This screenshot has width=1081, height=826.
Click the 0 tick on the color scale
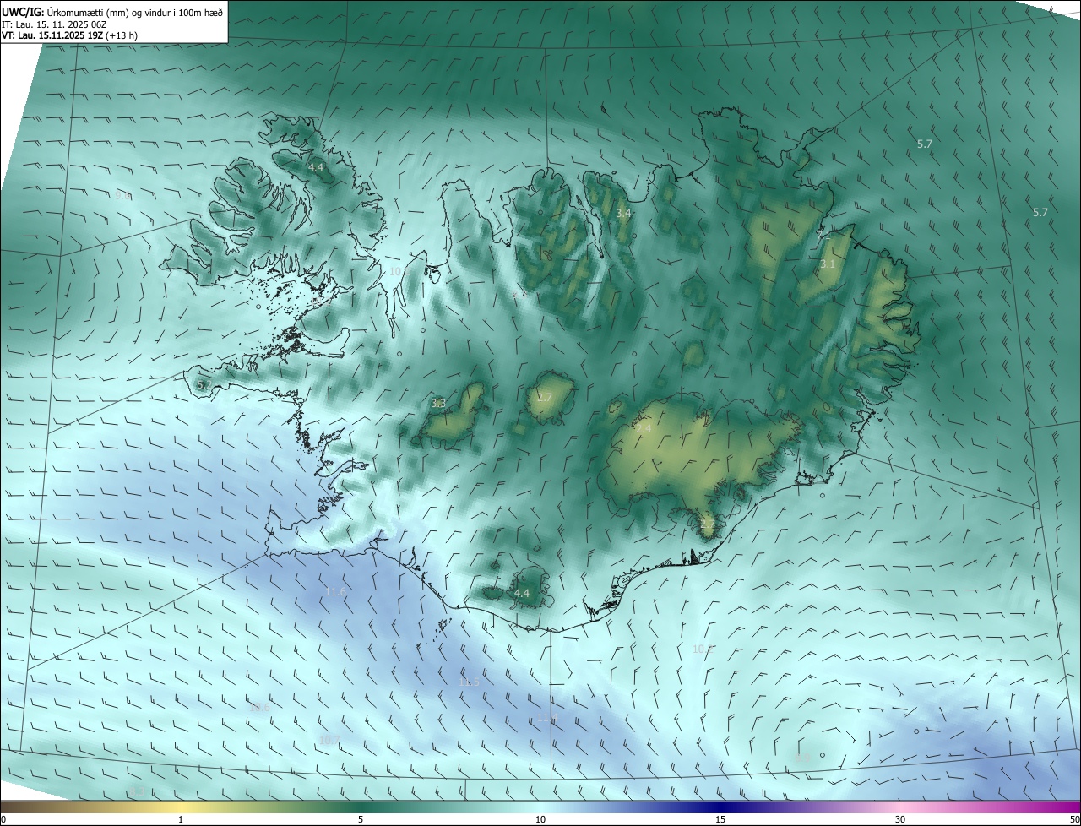[3, 819]
